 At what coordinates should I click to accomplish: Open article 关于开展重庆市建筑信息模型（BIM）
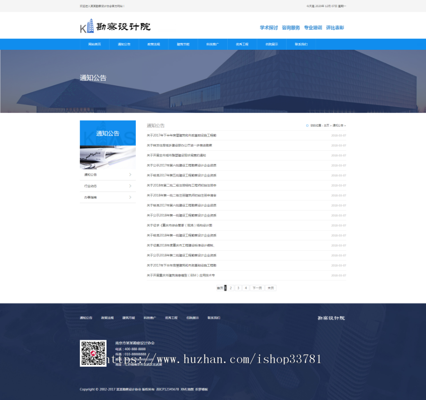point(181,275)
